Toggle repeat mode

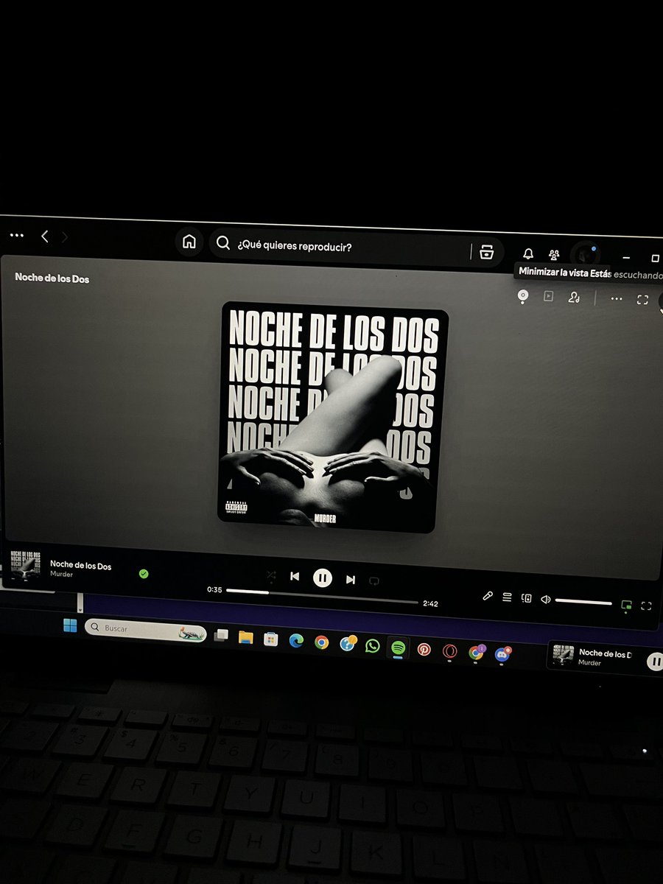pos(373,581)
